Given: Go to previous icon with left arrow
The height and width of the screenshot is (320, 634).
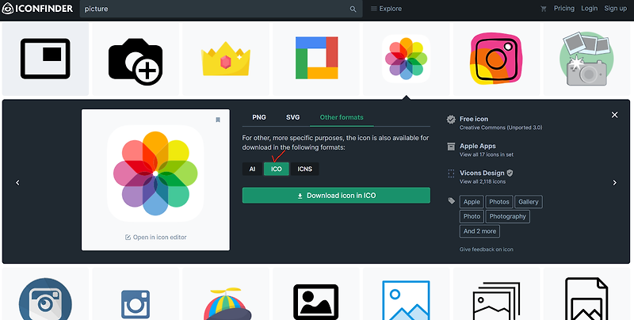Looking at the screenshot, I should [17, 183].
